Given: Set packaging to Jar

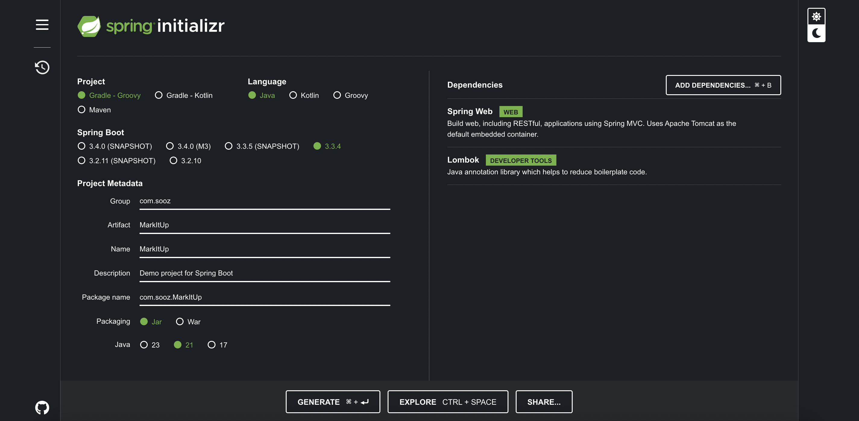Looking at the screenshot, I should coord(151,322).
